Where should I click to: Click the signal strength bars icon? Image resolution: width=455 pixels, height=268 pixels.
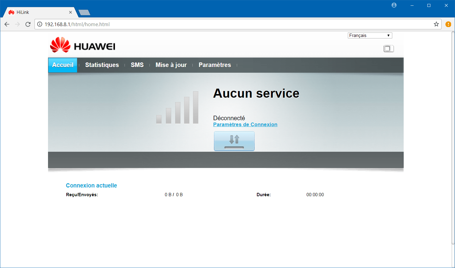177,108
